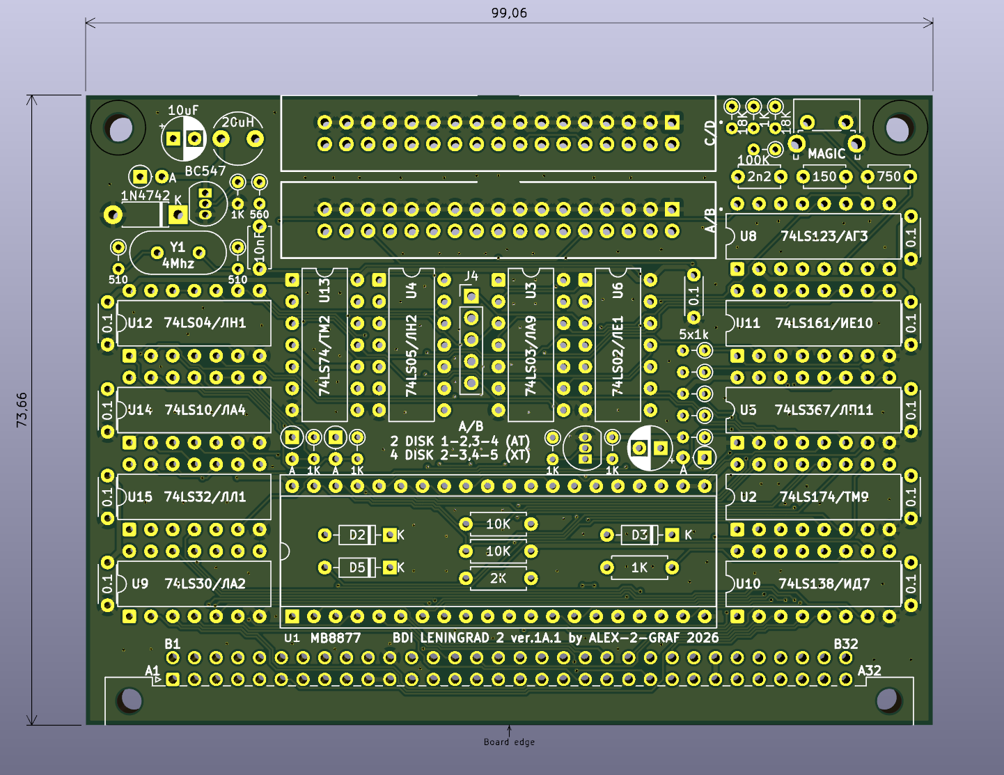Click the 10uF capacitor at top left

pyautogui.click(x=184, y=138)
